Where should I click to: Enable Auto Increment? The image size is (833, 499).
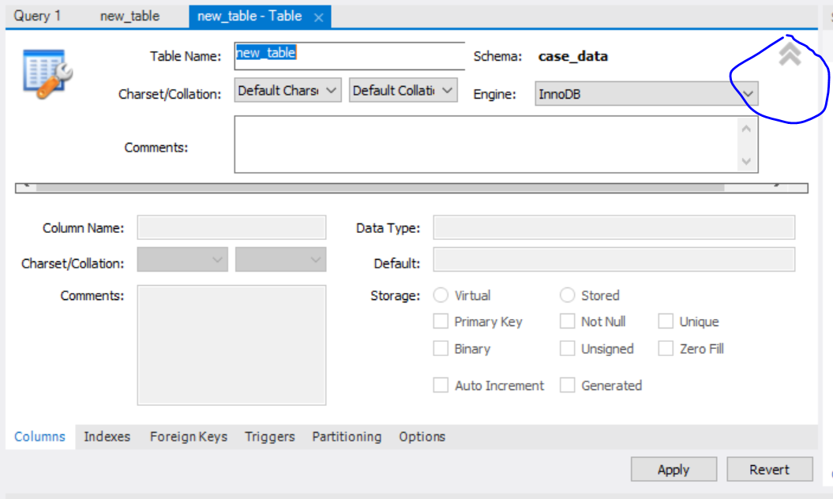(x=441, y=385)
